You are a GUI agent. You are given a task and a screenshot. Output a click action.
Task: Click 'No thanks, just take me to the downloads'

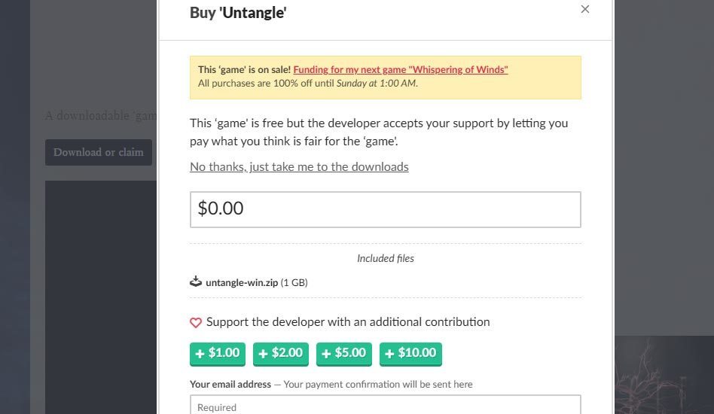[x=299, y=167]
